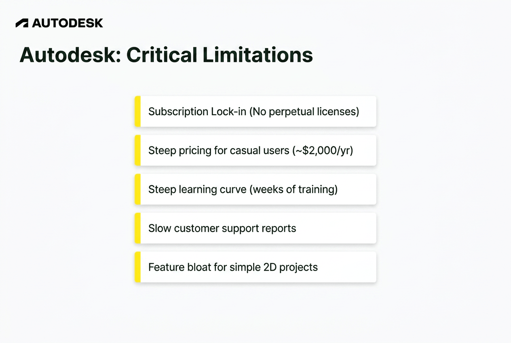Click yellow accent bar on Subscription Lock-in card
This screenshot has height=343, width=511.
[137, 111]
